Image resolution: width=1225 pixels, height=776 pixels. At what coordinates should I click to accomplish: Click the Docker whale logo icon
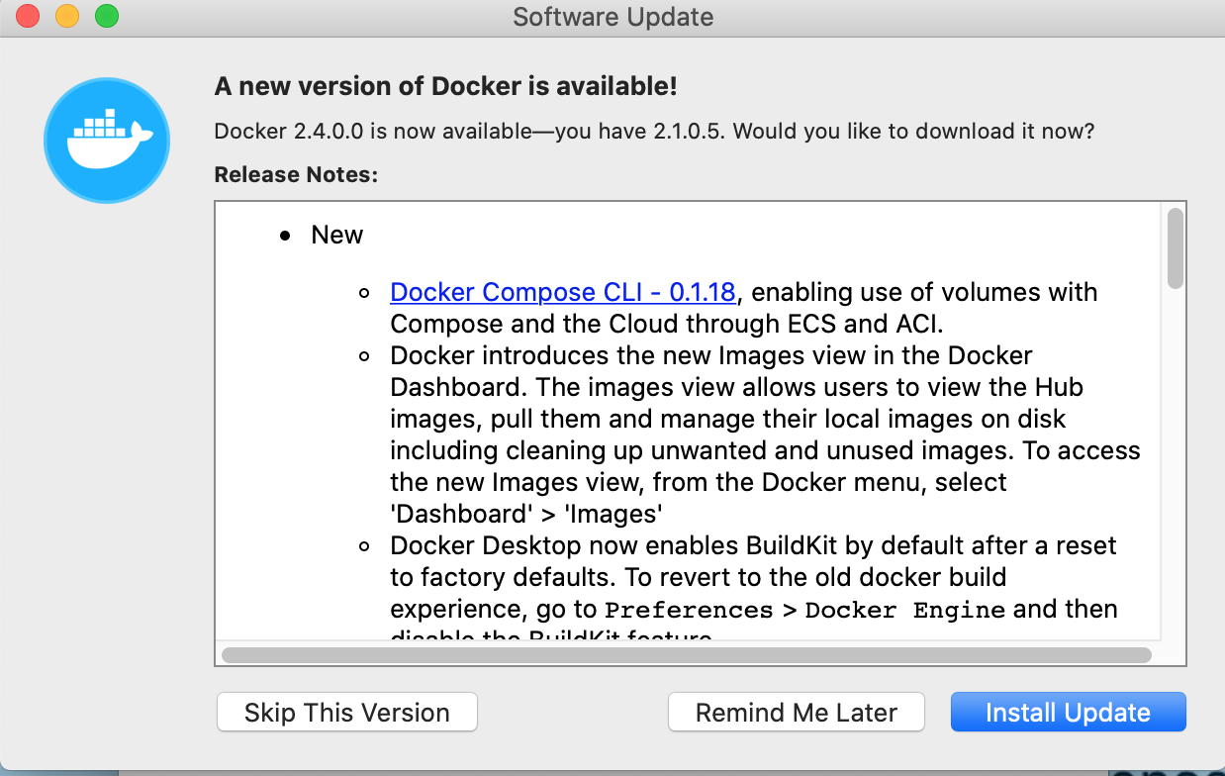[107, 141]
